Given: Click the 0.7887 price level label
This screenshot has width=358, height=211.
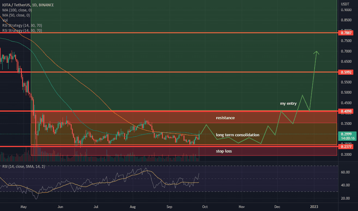Looking at the screenshot, I should 346,33.
